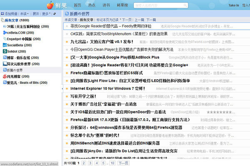Image resolution: width=250 pixels, height=166 pixels.
Task: Collapse the sidebar with the splitter arrow
Action: pos(62,88)
